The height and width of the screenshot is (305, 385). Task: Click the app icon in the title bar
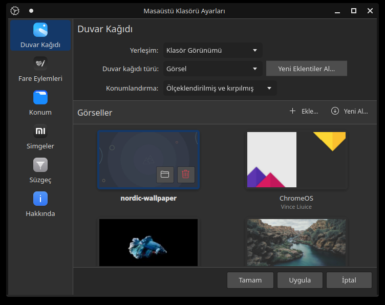pyautogui.click(x=15, y=11)
